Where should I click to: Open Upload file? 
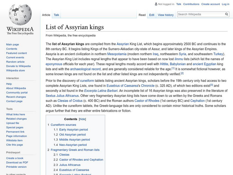(x=13, y=123)
